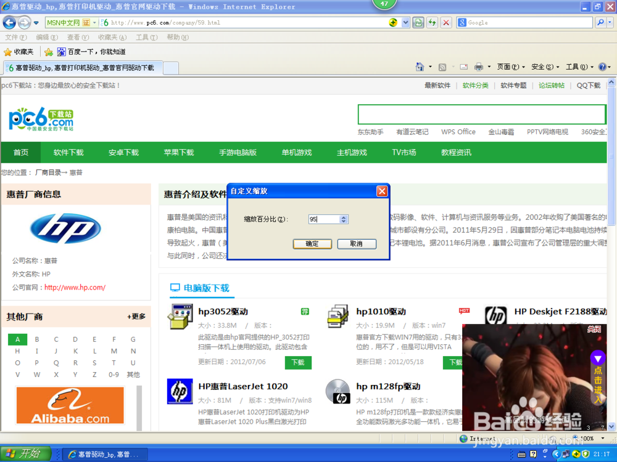
Task: Open a new blank tab
Action: pyautogui.click(x=171, y=68)
